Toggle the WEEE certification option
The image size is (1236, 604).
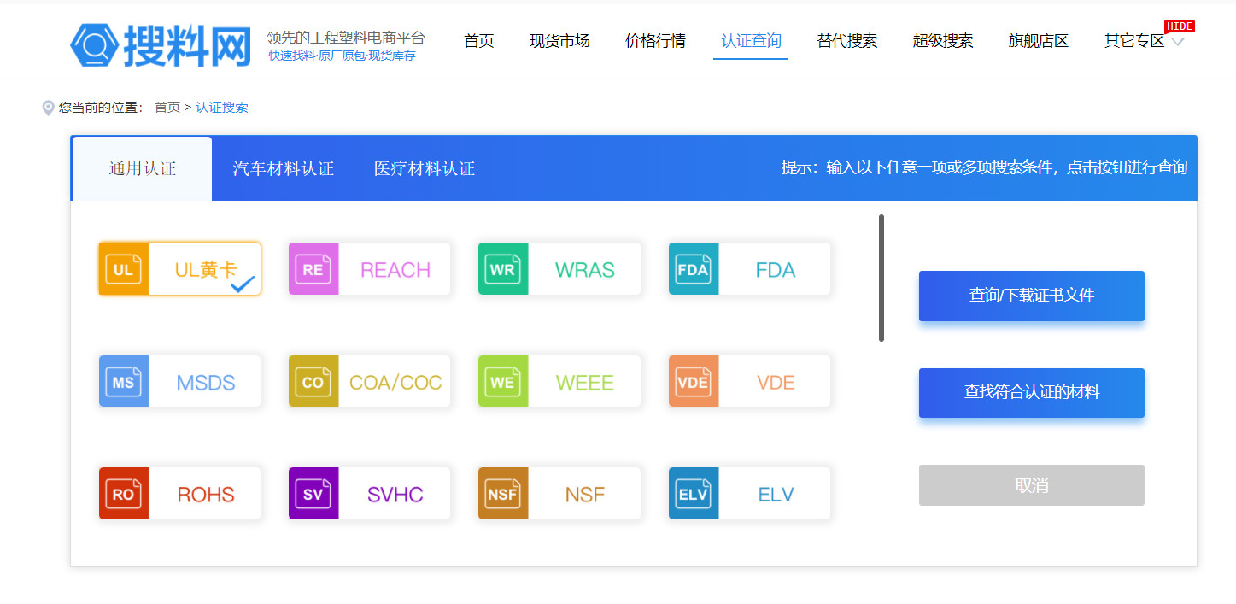click(584, 382)
